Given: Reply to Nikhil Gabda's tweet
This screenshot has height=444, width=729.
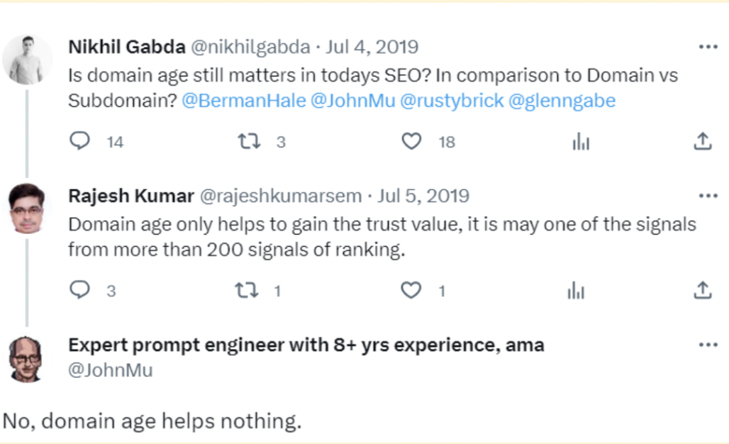Looking at the screenshot, I should 80,142.
